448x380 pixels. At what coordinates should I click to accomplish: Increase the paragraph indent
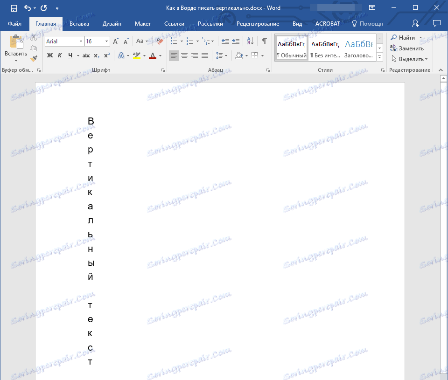tap(236, 41)
